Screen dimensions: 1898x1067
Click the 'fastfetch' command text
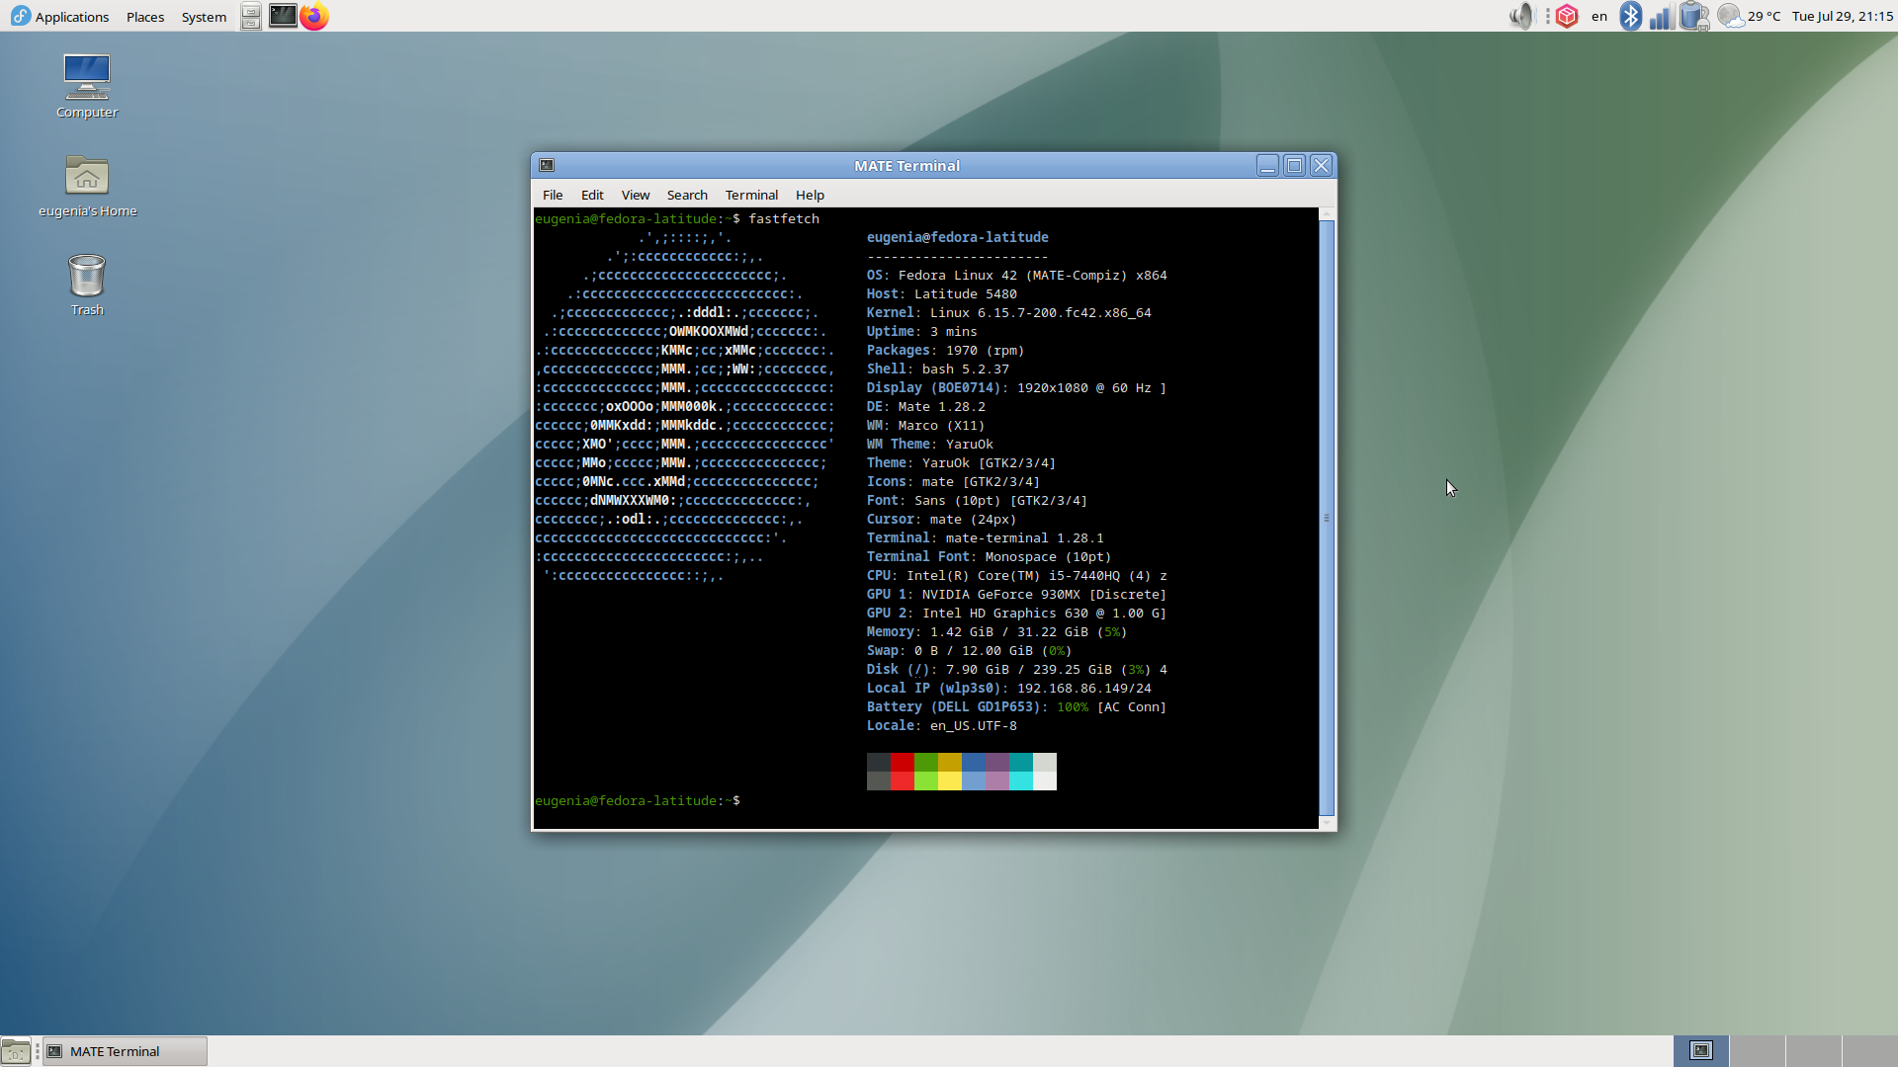coord(784,218)
